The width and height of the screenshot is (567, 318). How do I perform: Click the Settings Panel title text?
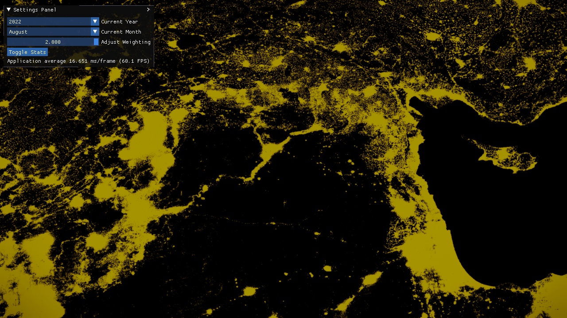tap(35, 9)
